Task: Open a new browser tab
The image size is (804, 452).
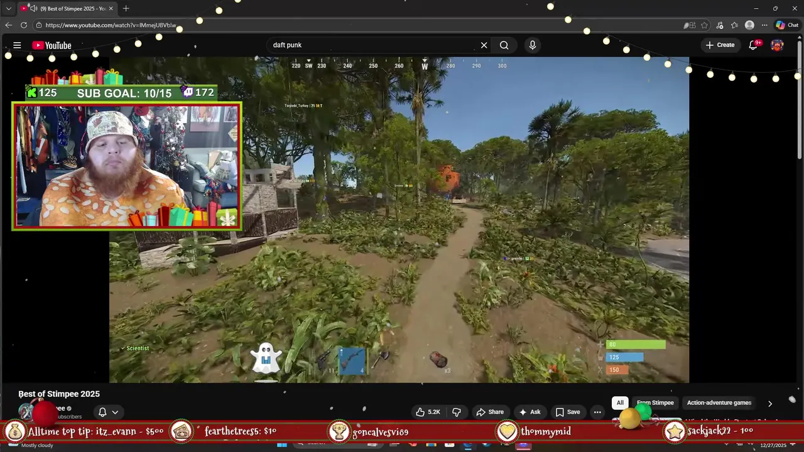Action: (126, 8)
